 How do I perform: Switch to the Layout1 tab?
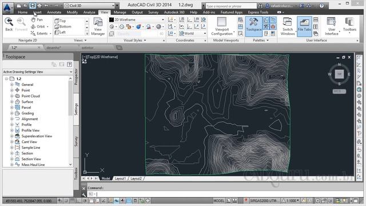click(120, 179)
